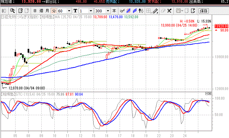Switch chart to weekly (週) timeframe
The height and width of the screenshot is (138, 229).
click(41, 11)
